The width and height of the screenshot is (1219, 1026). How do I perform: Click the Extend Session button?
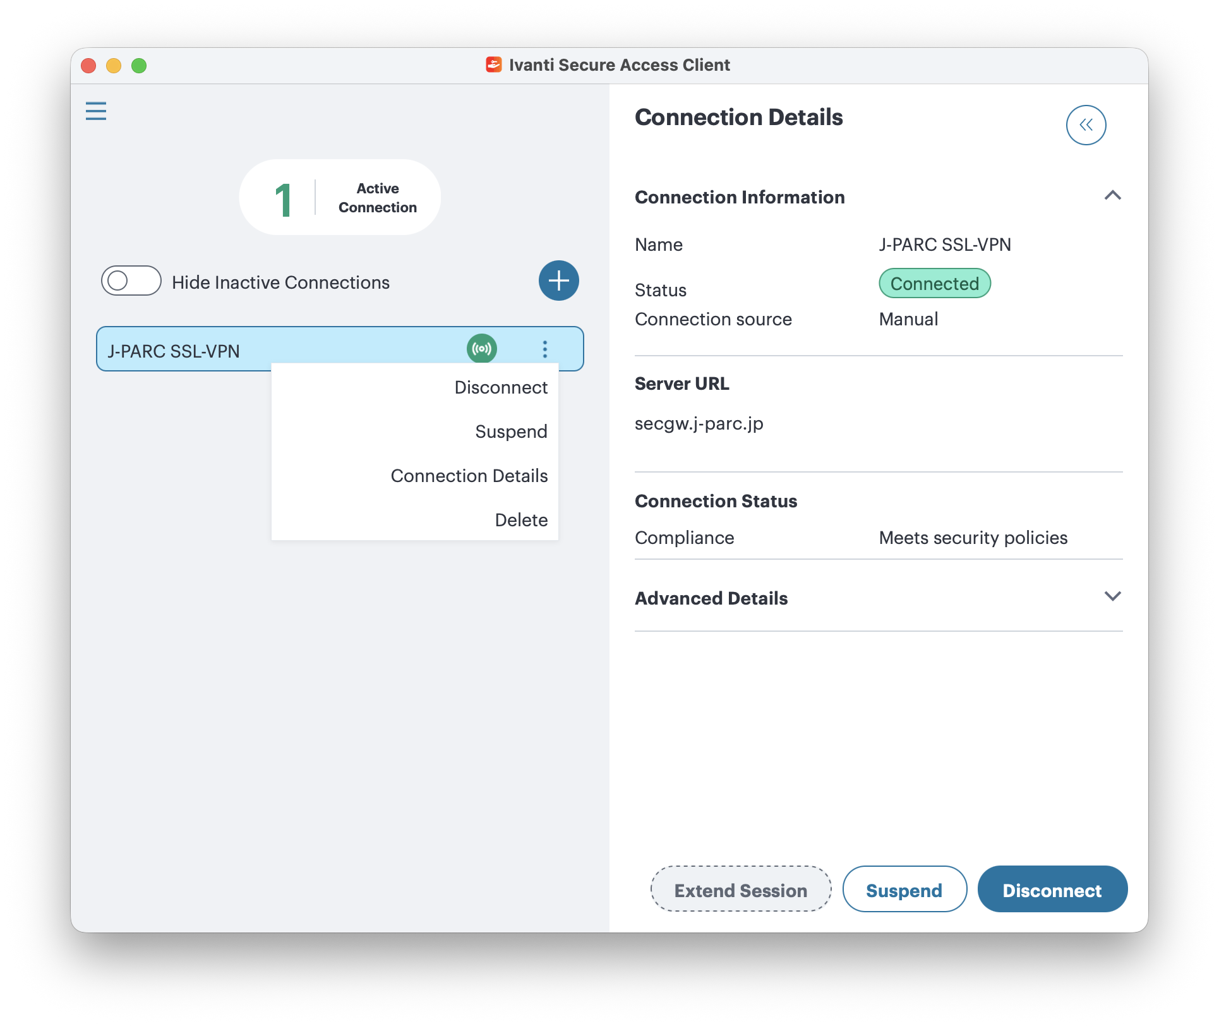pyautogui.click(x=741, y=890)
